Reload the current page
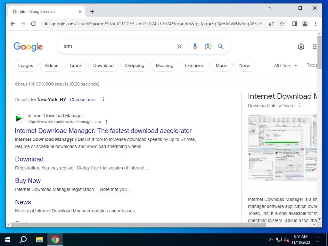The width and height of the screenshot is (328, 246). coord(33,24)
